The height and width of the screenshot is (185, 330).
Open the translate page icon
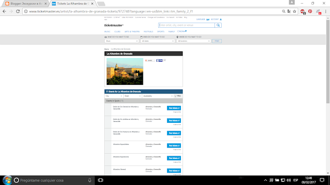coord(289,11)
